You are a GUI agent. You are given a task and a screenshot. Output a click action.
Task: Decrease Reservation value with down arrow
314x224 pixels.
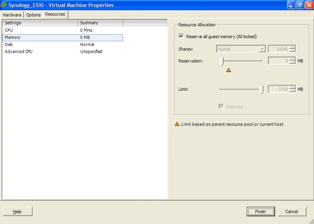292,63
